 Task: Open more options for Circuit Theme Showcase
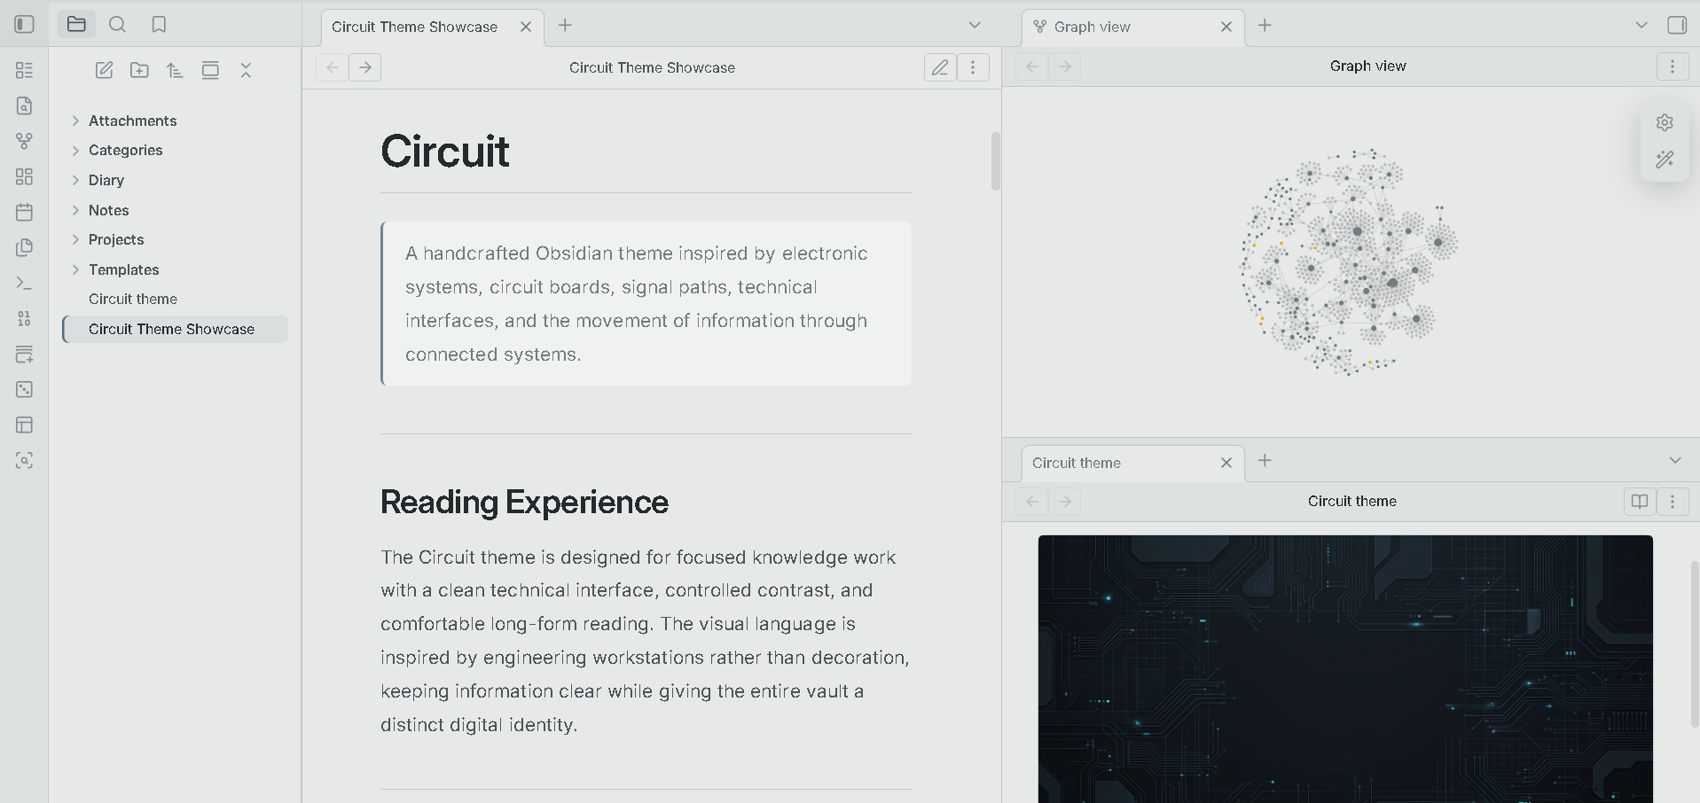pyautogui.click(x=973, y=67)
